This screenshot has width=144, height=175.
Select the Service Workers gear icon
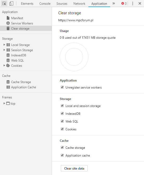(x=8, y=23)
